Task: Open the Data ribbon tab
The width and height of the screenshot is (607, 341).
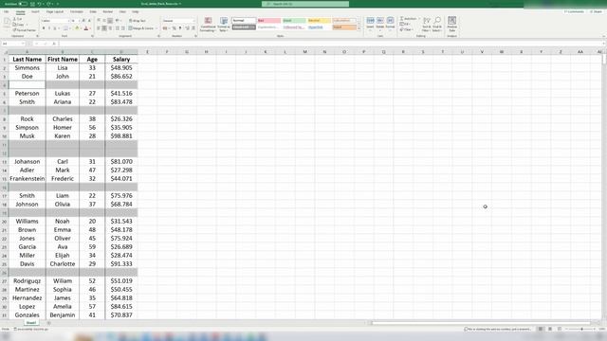Action: coord(93,12)
